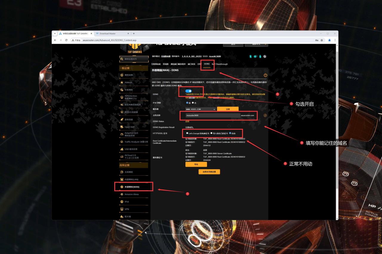Viewport: 382px width, 254px height.
Task: Click the 导出 export button
Action: pyautogui.click(x=196, y=164)
